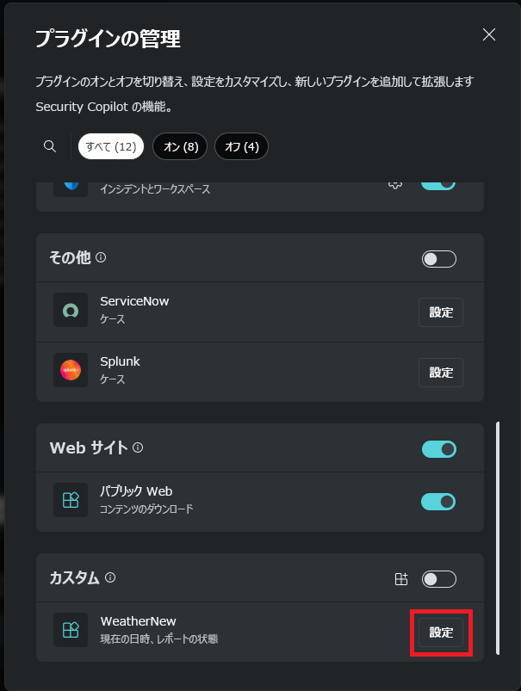Show info for その他 section
Viewport: 521px width, 691px height.
pyautogui.click(x=101, y=257)
